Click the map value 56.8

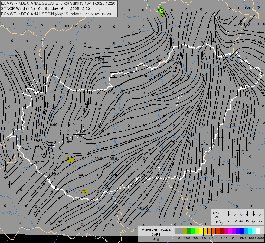point(113,175)
